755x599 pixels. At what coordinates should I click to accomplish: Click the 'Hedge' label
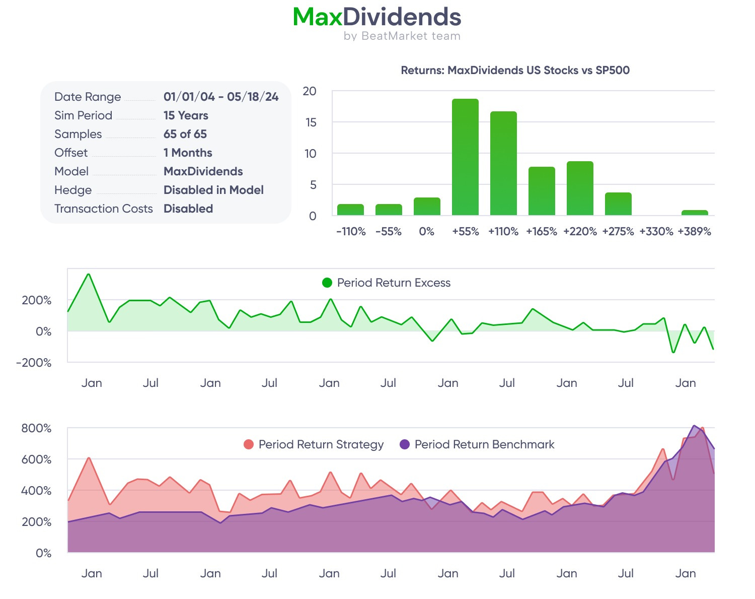tap(73, 190)
